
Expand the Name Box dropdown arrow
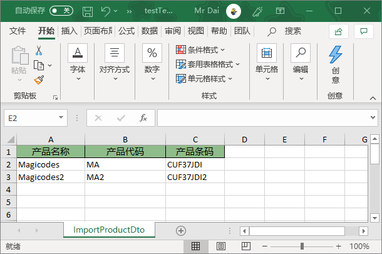[x=61, y=118]
